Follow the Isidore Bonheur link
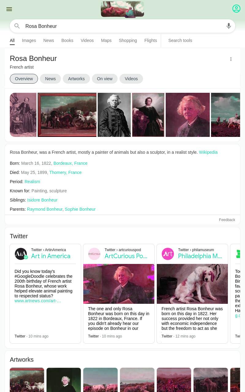Screen dimensions: 245x392 coord(42,200)
